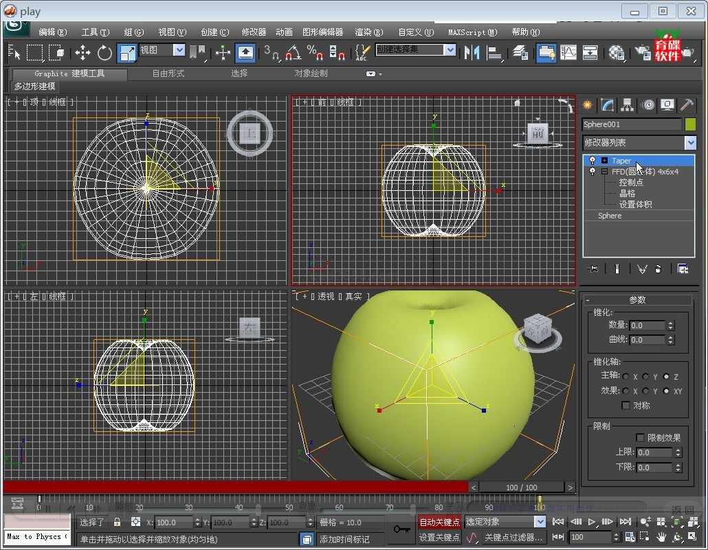Toggle the Taper modifier lightbulb visibility

point(593,161)
